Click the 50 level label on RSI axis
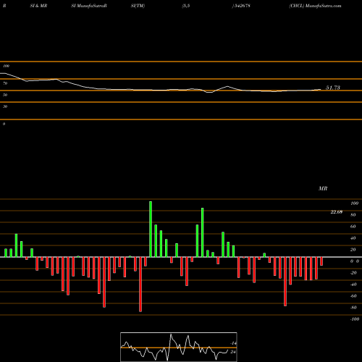The width and height of the screenshot is (362, 362). (x=5, y=95)
